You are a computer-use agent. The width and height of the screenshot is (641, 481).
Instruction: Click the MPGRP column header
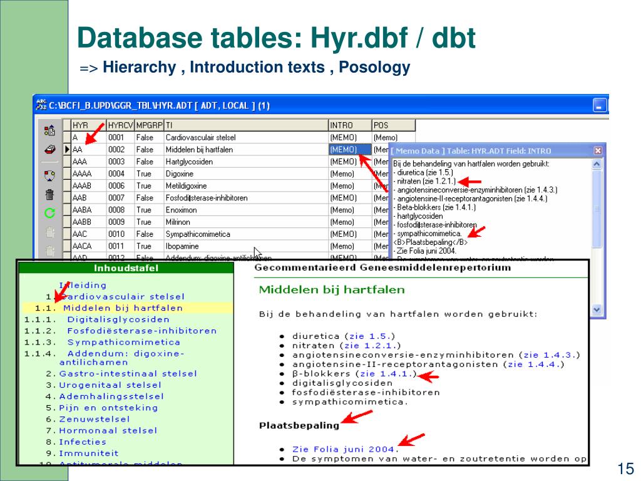(x=149, y=125)
